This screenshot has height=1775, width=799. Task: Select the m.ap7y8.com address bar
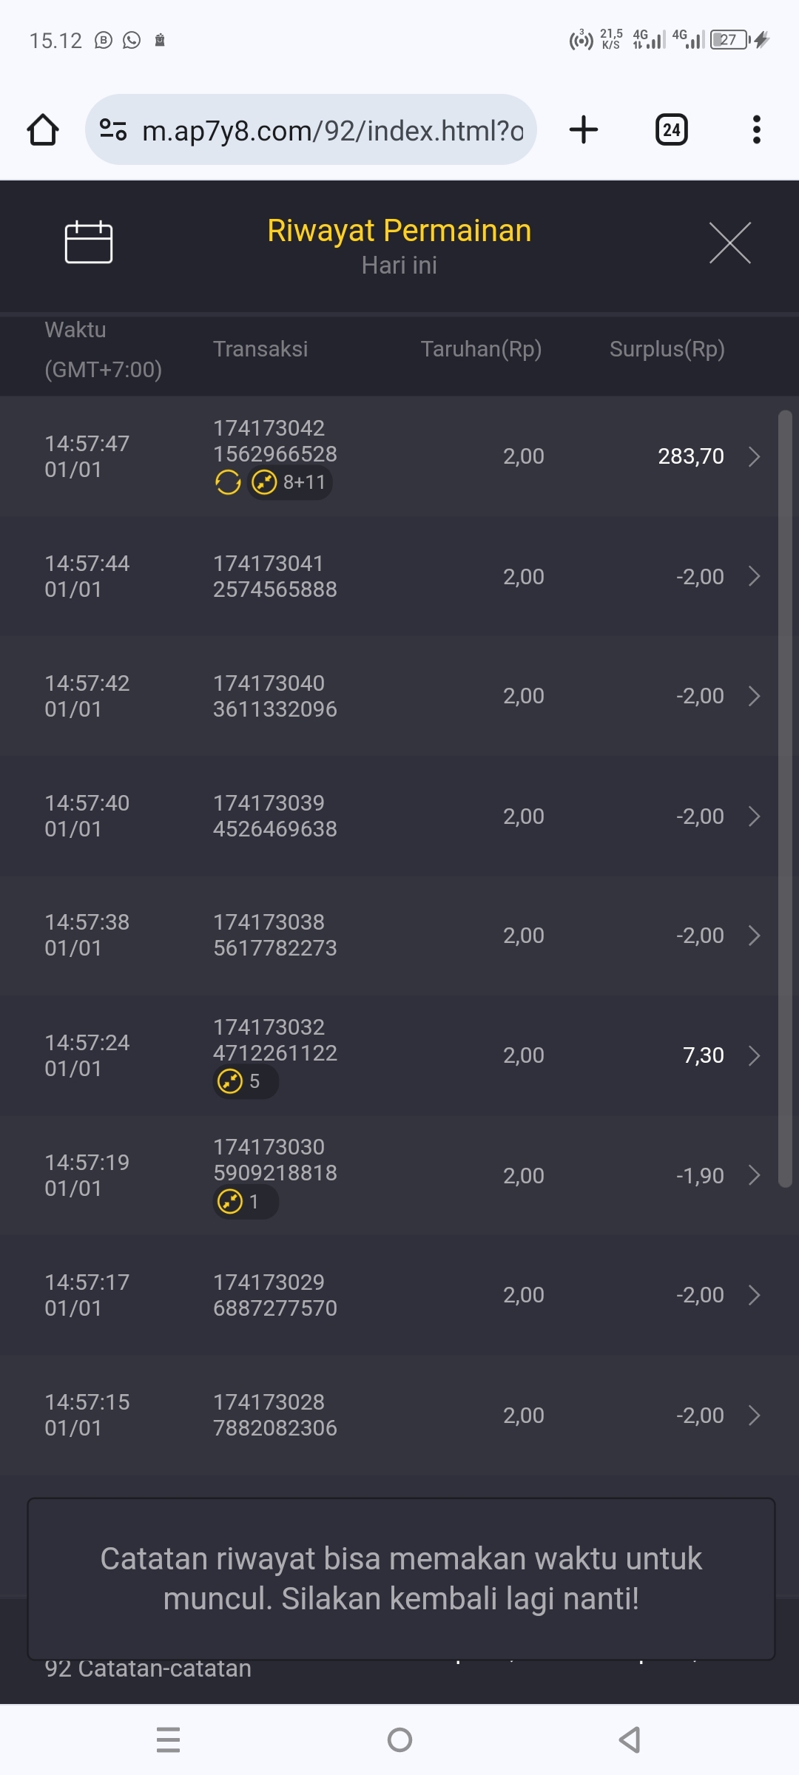[331, 130]
